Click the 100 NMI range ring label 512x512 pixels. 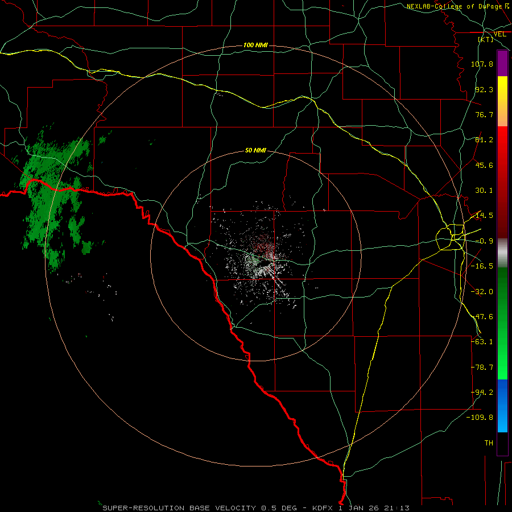click(x=255, y=45)
